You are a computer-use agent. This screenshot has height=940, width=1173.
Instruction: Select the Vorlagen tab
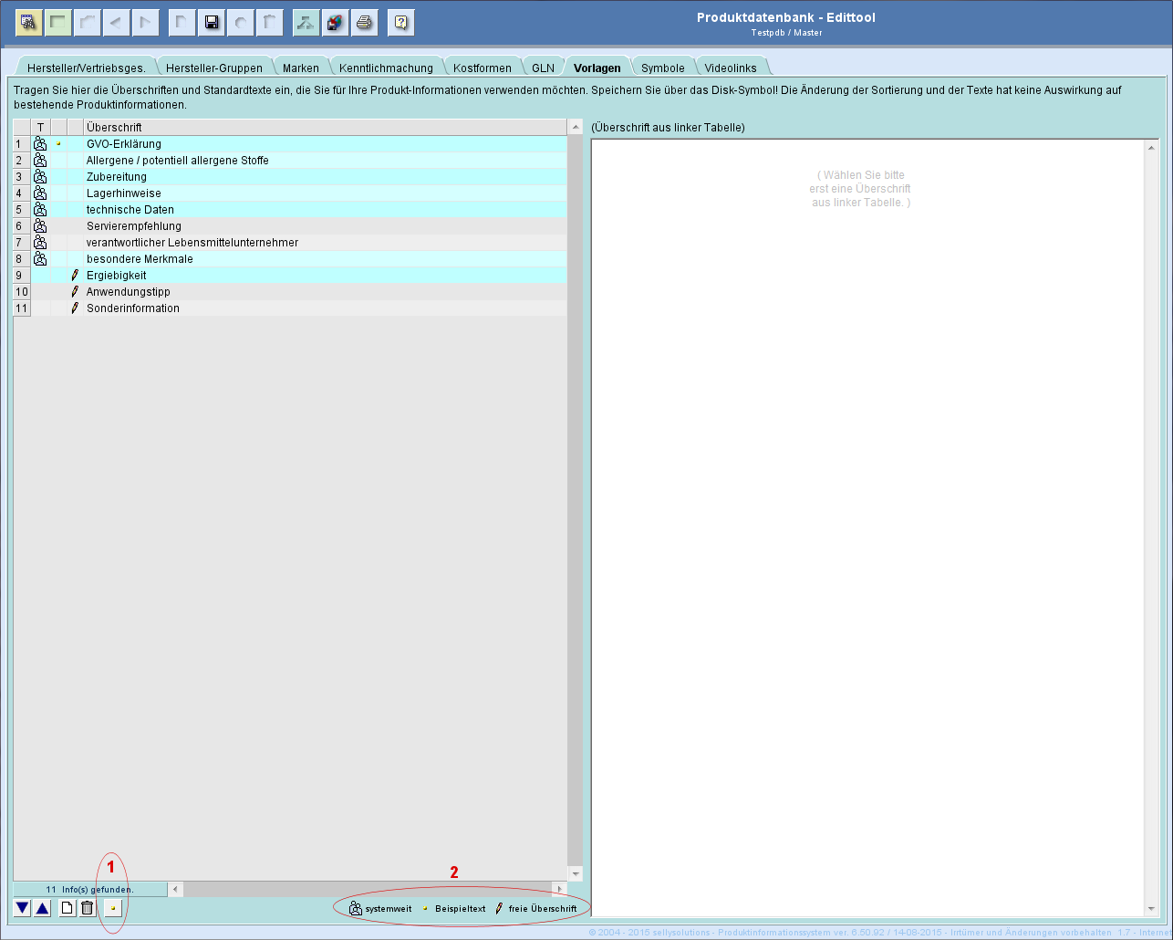click(x=597, y=68)
